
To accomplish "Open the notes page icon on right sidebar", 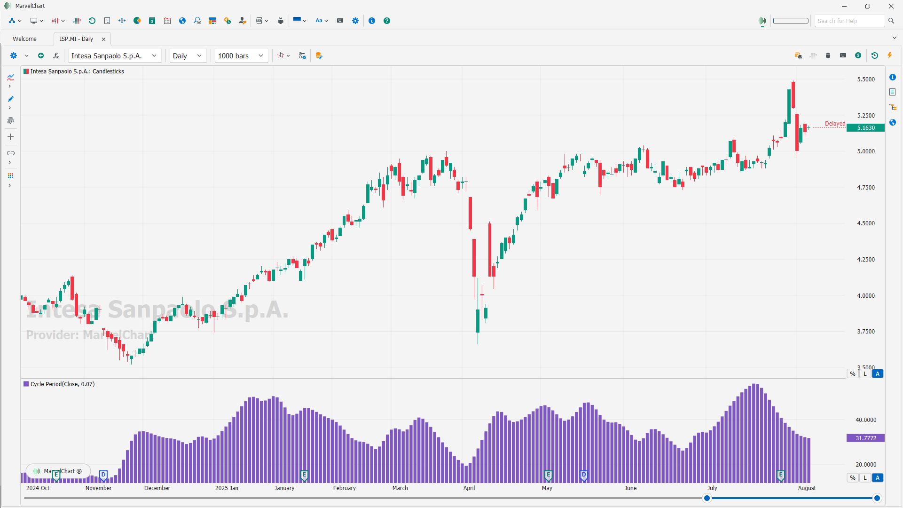I will click(893, 92).
